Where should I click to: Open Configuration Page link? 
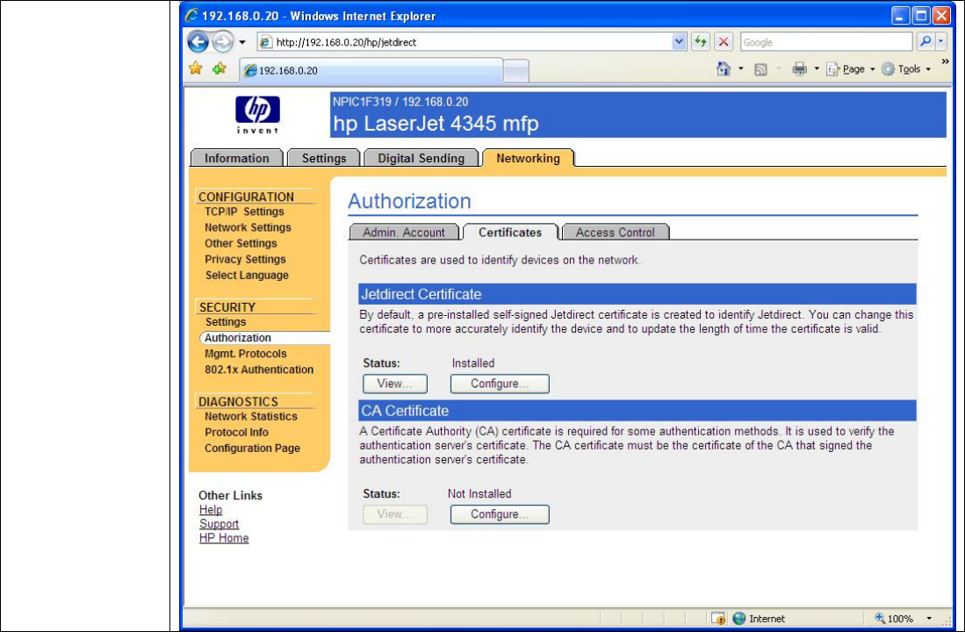[252, 449]
